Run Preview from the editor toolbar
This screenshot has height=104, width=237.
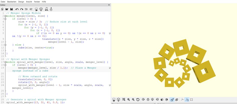36,9
